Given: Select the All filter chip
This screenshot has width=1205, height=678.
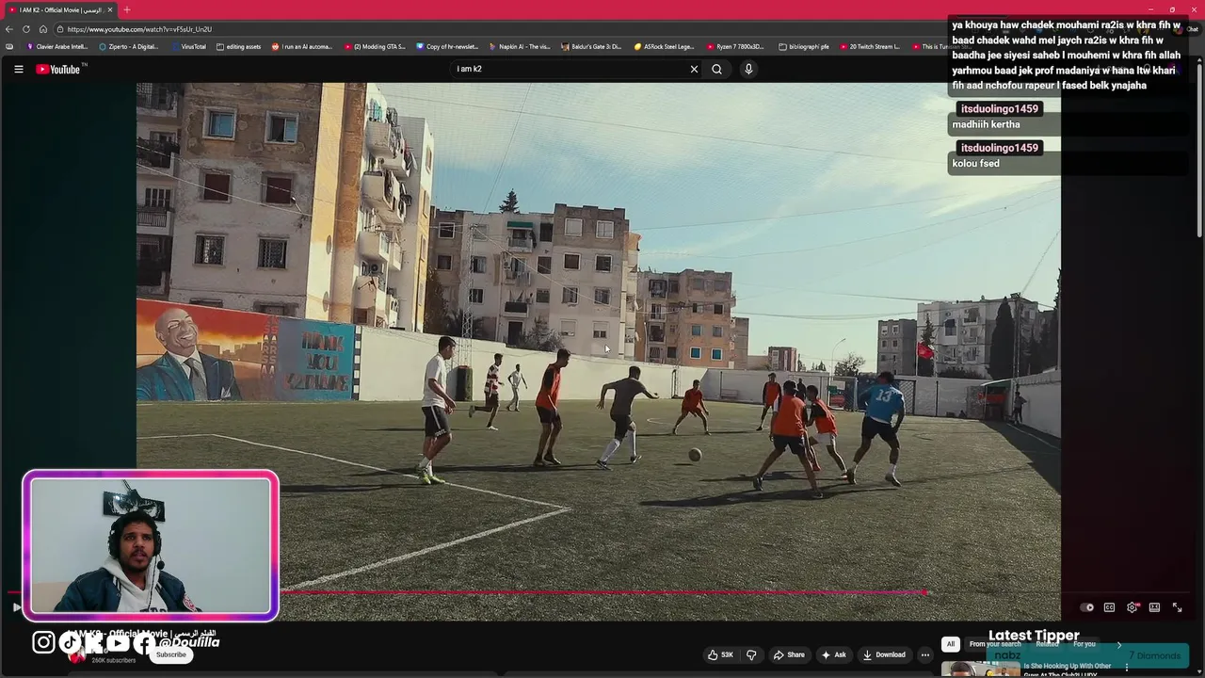Looking at the screenshot, I should (x=950, y=644).
